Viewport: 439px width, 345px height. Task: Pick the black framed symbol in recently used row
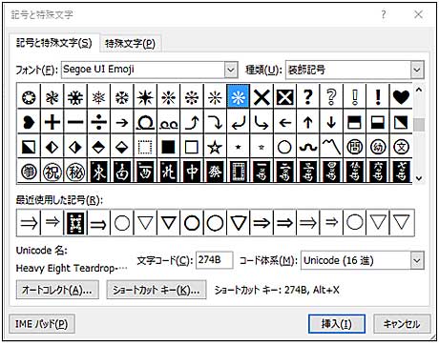75,223
